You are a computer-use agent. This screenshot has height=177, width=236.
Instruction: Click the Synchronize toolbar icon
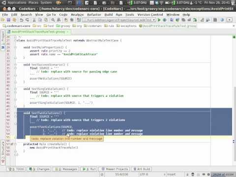(x=14, y=20)
